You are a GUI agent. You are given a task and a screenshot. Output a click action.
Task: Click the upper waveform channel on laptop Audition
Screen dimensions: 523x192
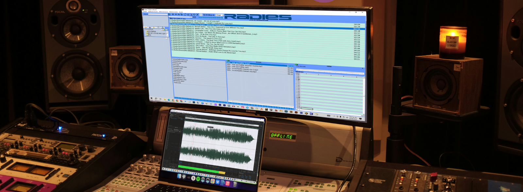(219, 134)
